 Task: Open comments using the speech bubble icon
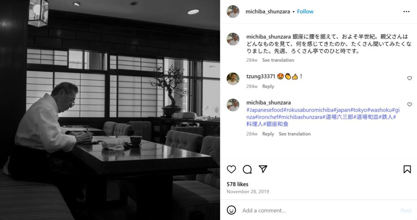(x=247, y=169)
